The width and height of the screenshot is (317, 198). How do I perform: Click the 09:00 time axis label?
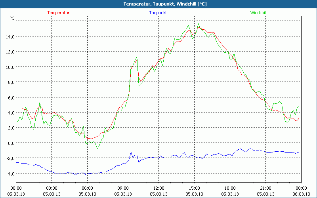click(x=123, y=188)
